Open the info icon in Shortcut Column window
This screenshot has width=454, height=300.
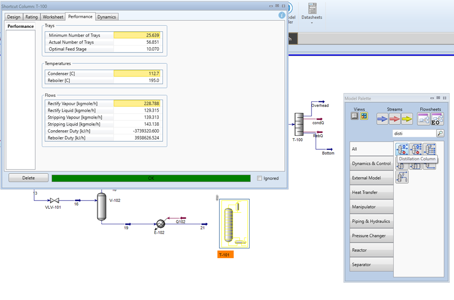coord(282,15)
